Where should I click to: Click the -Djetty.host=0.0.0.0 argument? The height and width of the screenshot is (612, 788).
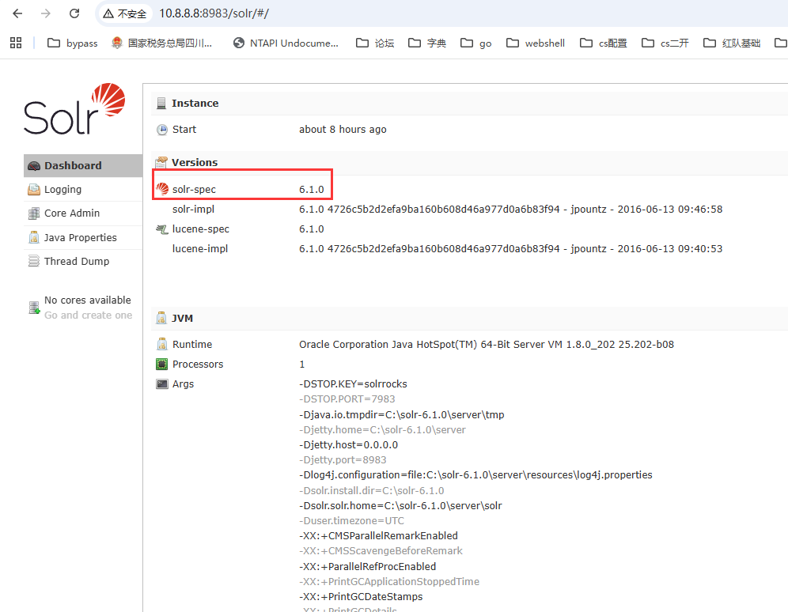tap(349, 445)
